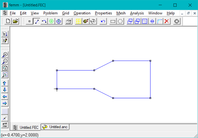Run the analysis crank icon

[86, 21]
